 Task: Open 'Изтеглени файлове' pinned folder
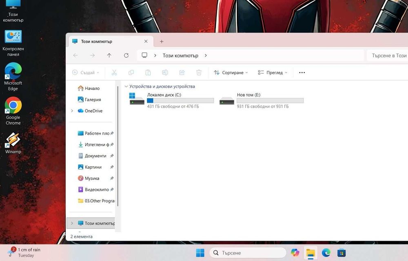(x=96, y=145)
